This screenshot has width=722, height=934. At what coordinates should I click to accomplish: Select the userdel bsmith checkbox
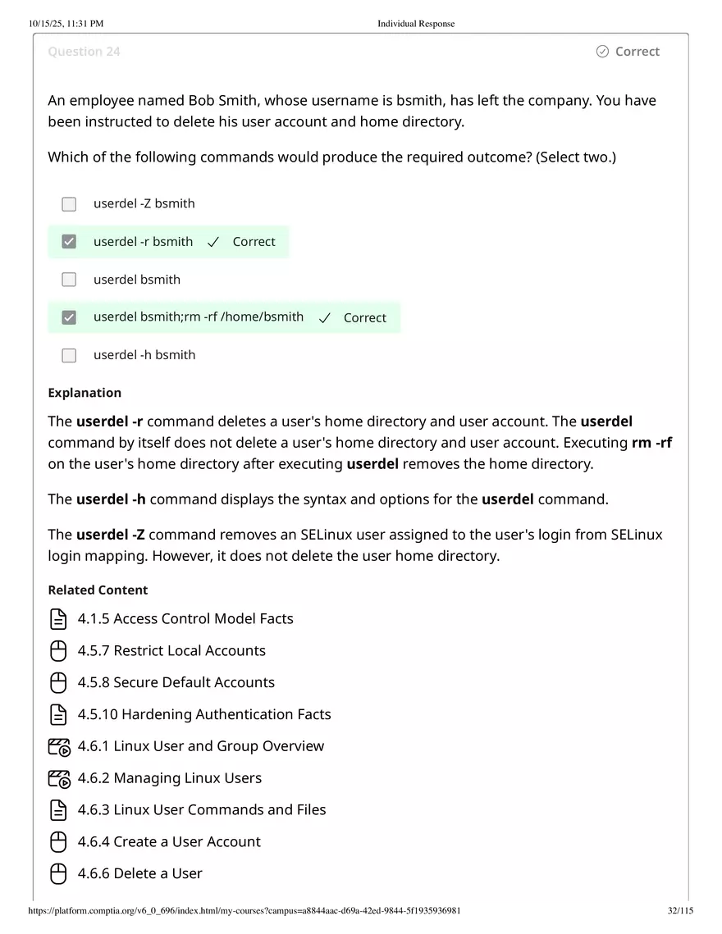pos(69,279)
